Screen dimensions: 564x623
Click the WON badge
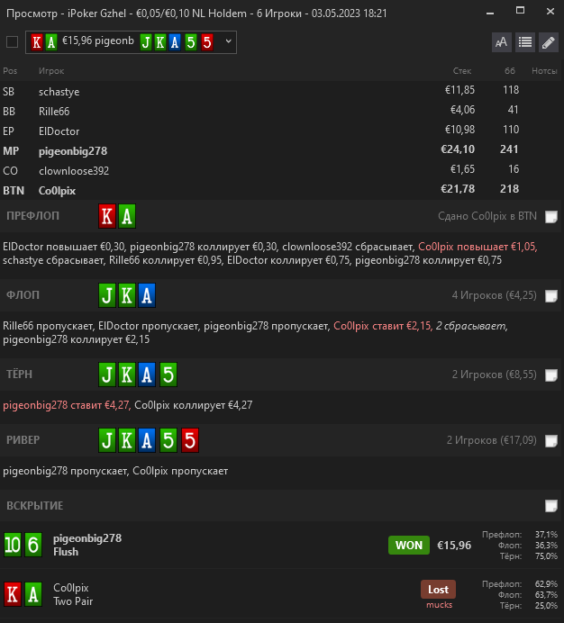point(409,545)
